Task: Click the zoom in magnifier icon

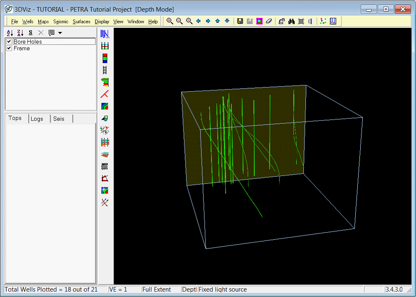Action: point(170,21)
